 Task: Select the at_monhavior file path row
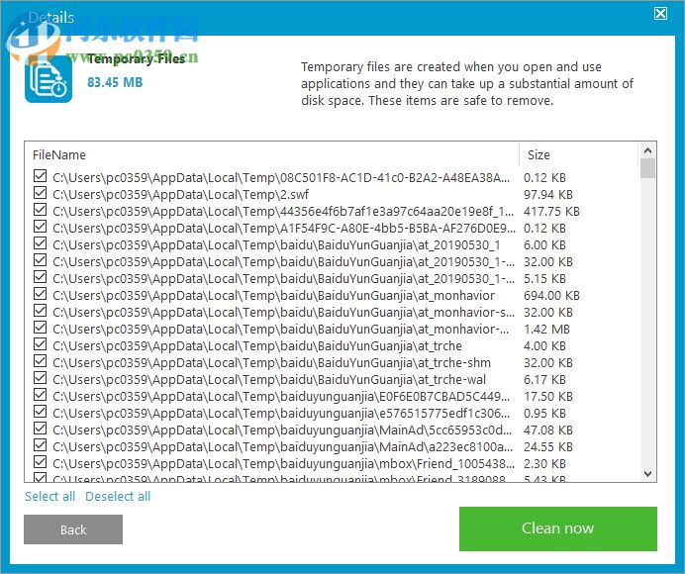(x=274, y=296)
